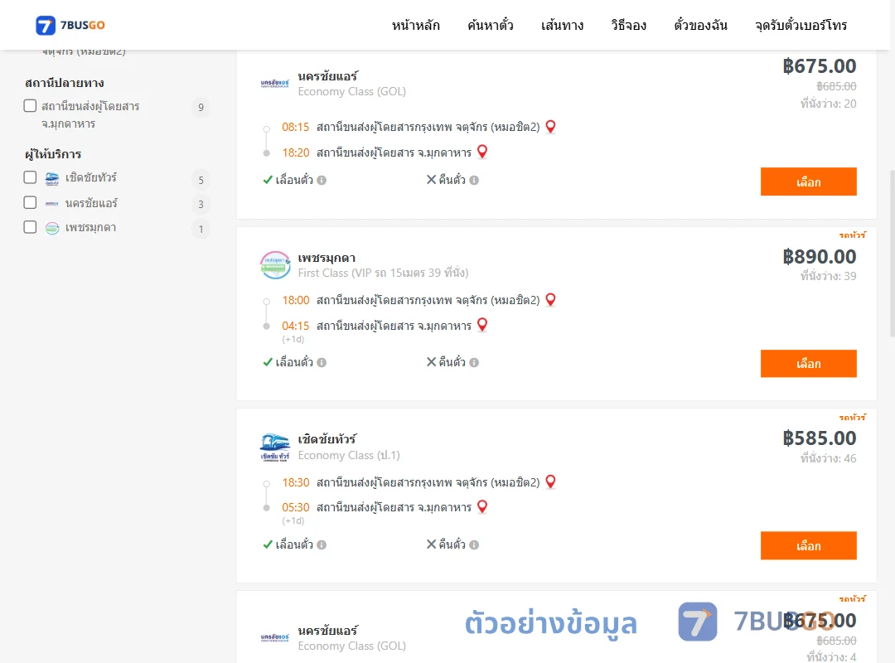Check the เพชรมุกดา operator filter
This screenshot has width=895, height=663.
click(x=31, y=227)
